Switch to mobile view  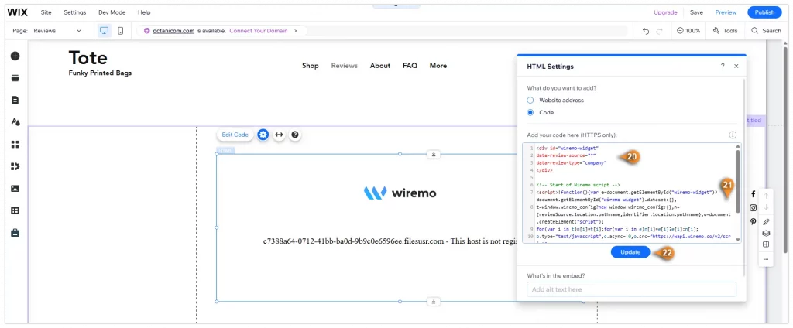[120, 31]
